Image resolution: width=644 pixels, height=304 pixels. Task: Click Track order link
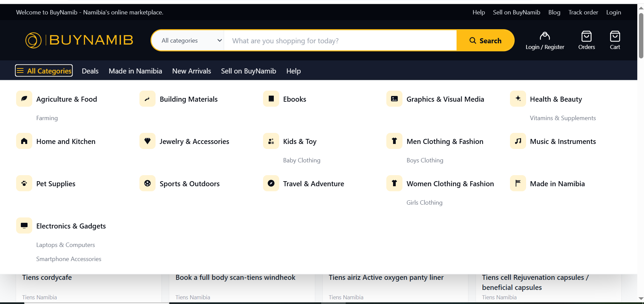[x=583, y=12]
